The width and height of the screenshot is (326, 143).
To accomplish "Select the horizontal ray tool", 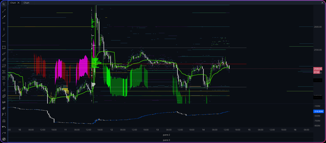I will [x=4, y=41].
